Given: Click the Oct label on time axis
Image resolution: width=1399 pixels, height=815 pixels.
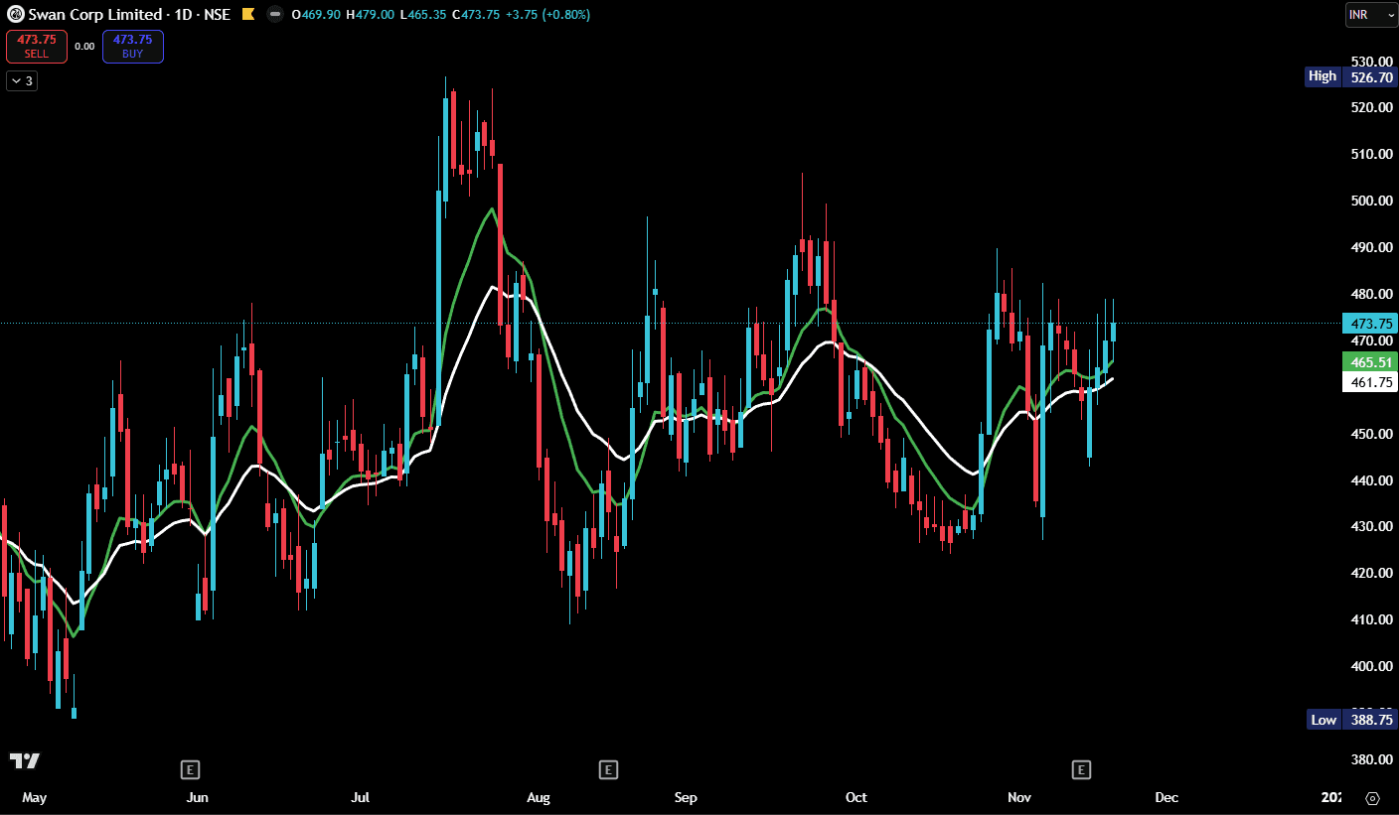Looking at the screenshot, I should pyautogui.click(x=855, y=797).
